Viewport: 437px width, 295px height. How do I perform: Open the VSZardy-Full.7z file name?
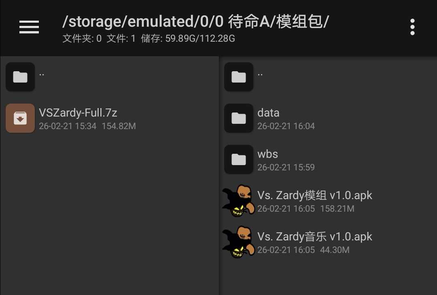coord(78,112)
